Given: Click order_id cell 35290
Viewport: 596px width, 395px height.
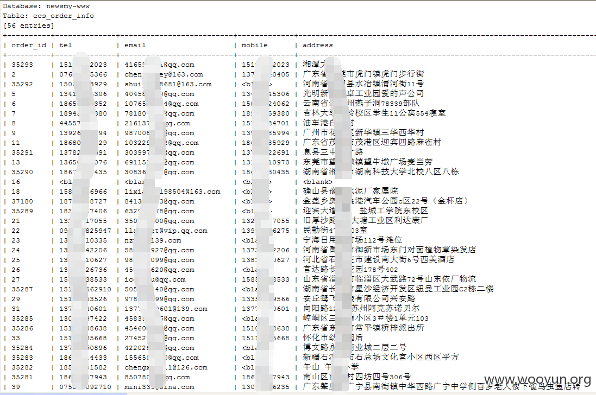Looking at the screenshot, I should (x=22, y=172).
